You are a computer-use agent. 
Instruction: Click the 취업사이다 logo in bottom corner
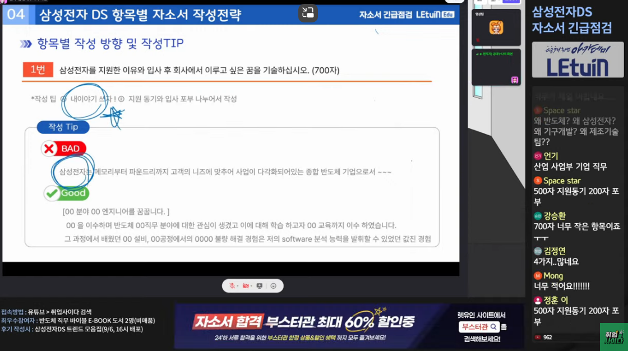[613, 336]
